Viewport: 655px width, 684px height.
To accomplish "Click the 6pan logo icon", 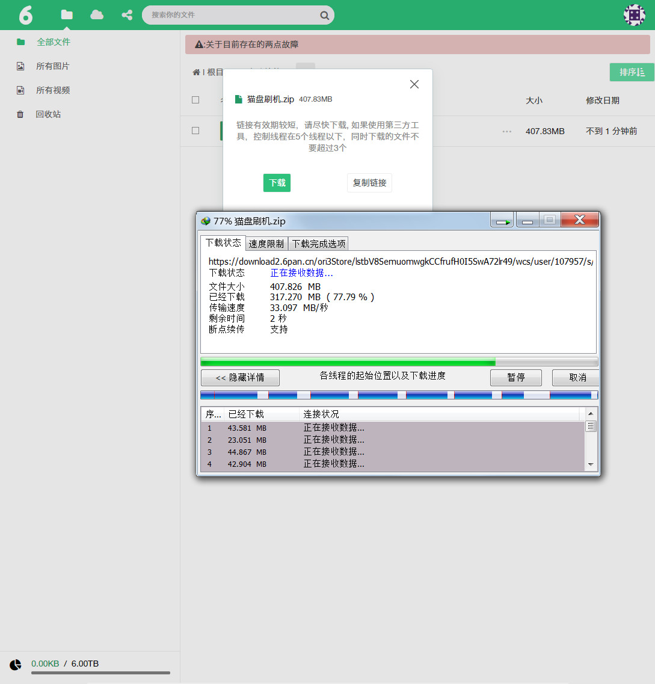I will 26,15.
